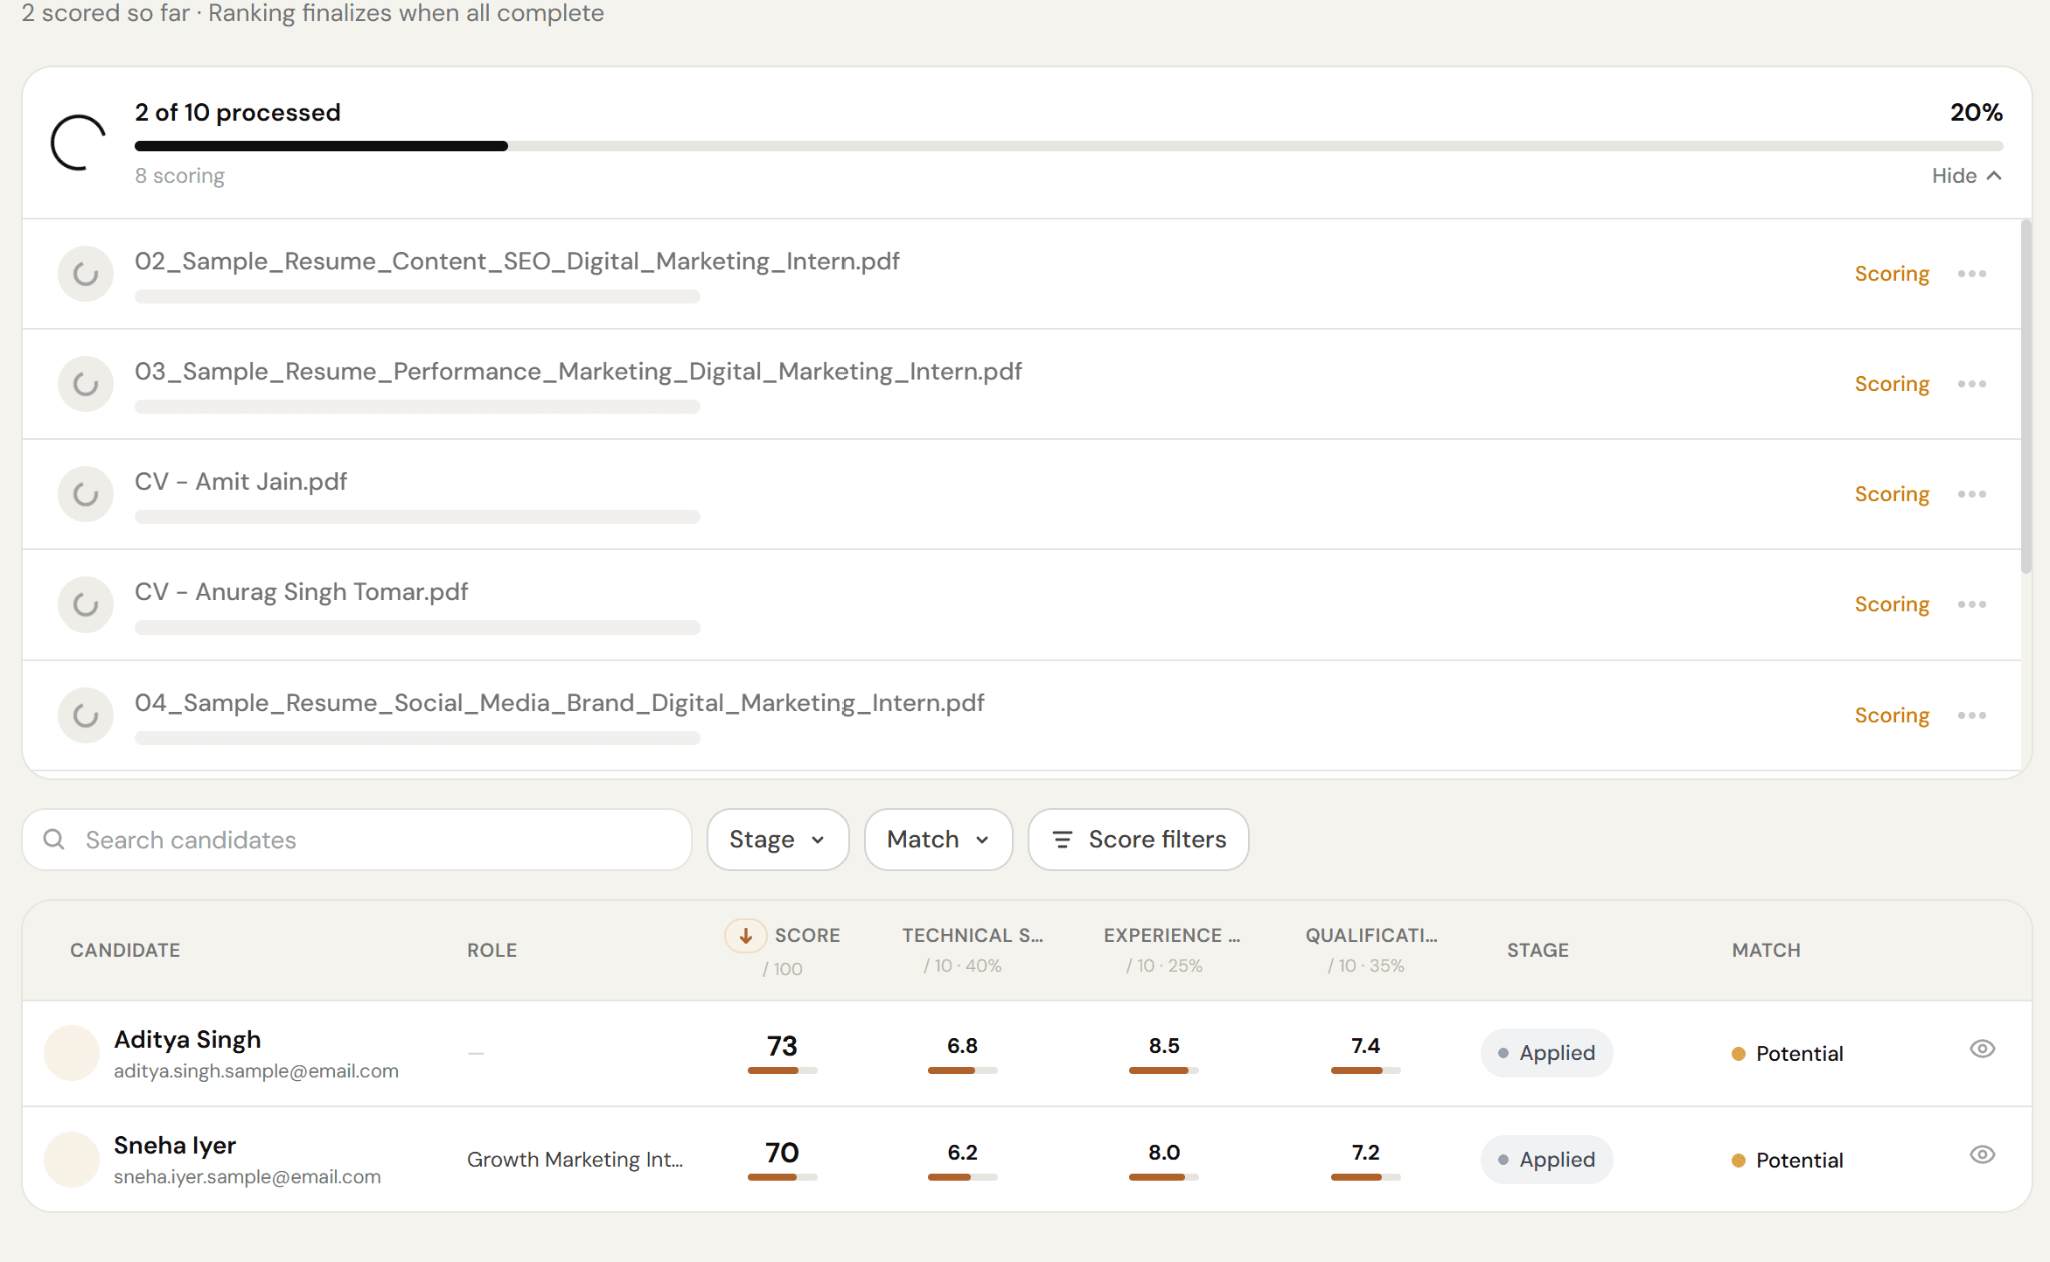Screen dimensions: 2050x1262
Task: Click file name 04_Sample_Resume_Social_Media_Brand_Digital_Marketing_Intern.pdf
Action: point(560,703)
